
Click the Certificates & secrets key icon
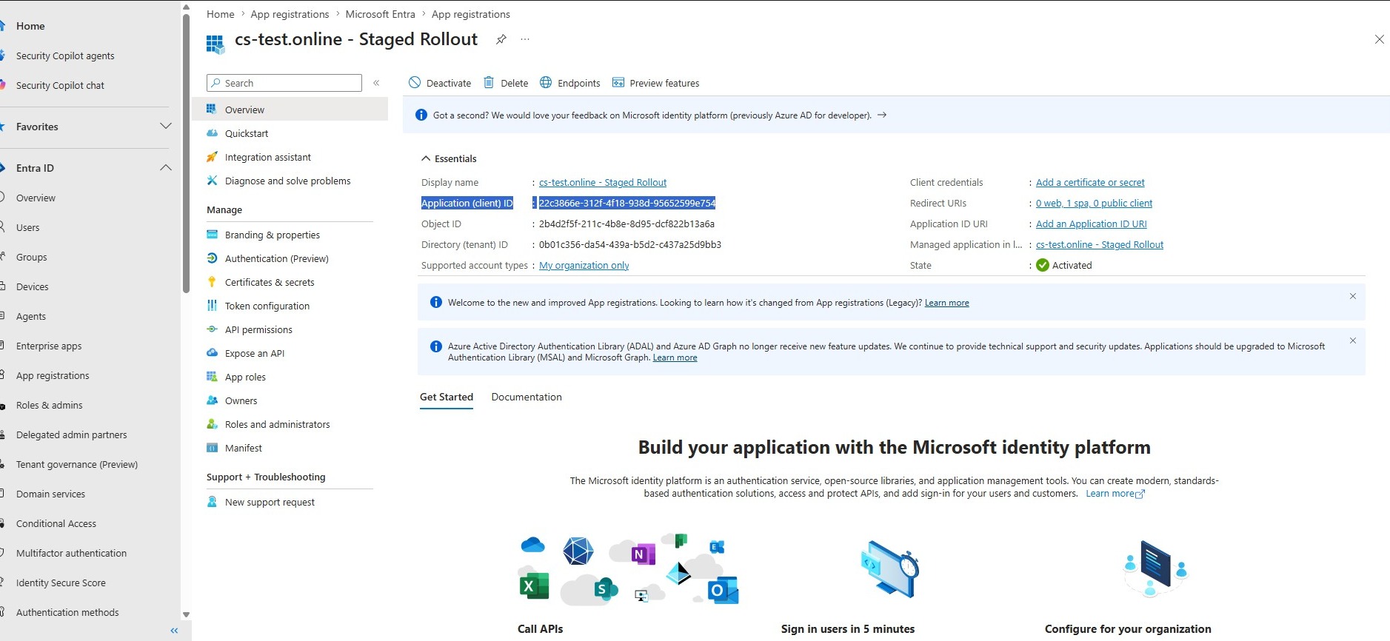[212, 282]
